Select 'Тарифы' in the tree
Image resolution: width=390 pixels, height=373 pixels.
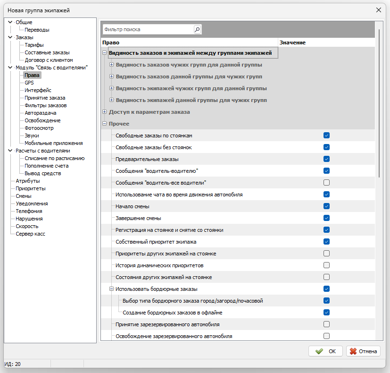(x=34, y=45)
